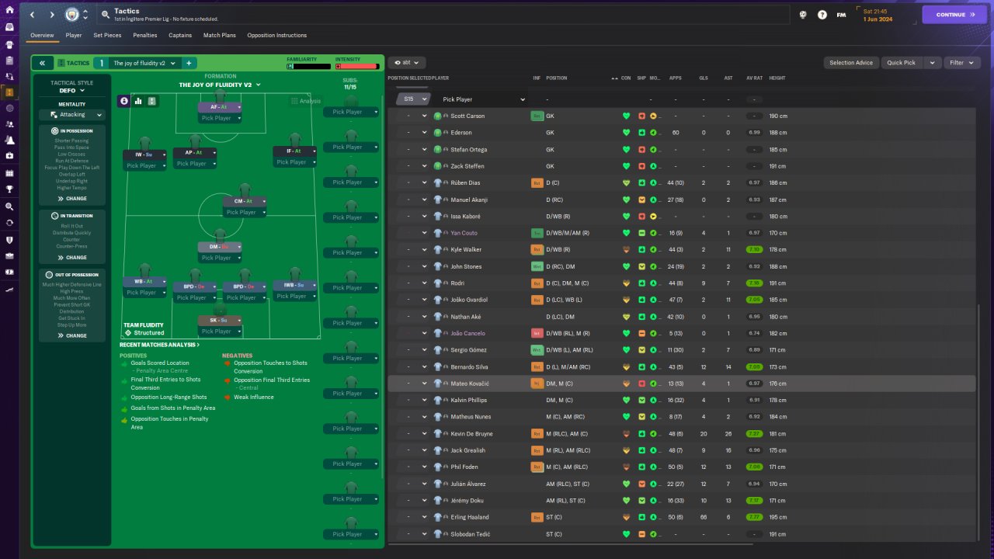The height and width of the screenshot is (559, 994).
Task: Open the help question mark icon
Action: click(822, 15)
